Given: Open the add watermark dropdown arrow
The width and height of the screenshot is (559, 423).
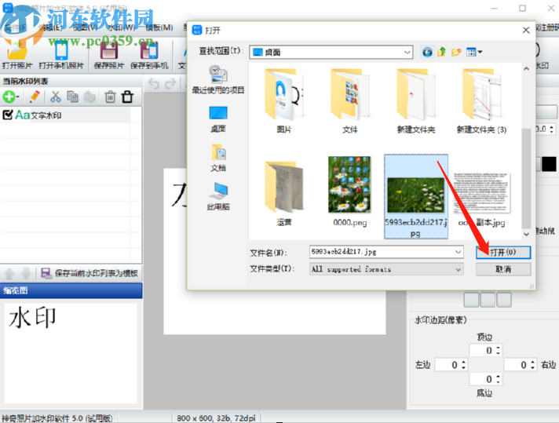Looking at the screenshot, I should pyautogui.click(x=17, y=97).
